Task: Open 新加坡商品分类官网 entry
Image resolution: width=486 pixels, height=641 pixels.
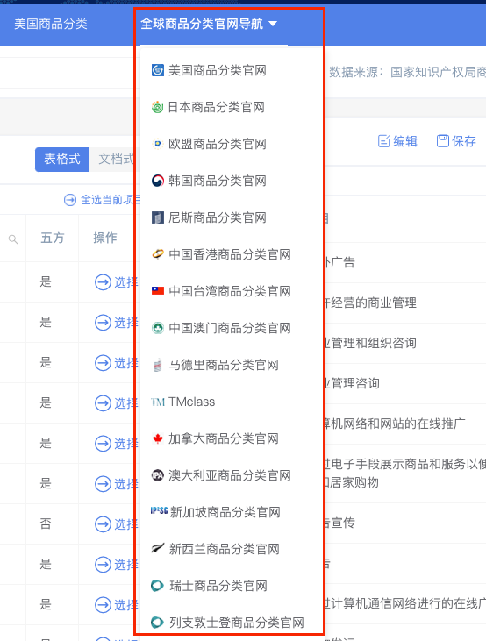Action: pos(225,512)
